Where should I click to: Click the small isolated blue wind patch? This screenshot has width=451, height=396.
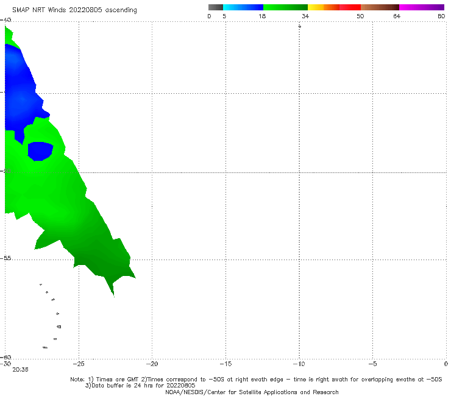tap(40, 151)
